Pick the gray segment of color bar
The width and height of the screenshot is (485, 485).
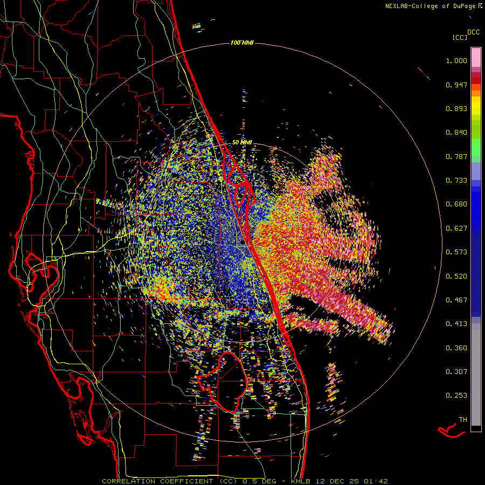[x=476, y=375]
